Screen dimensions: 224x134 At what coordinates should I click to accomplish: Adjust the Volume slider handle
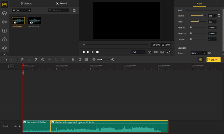coord(202,15)
